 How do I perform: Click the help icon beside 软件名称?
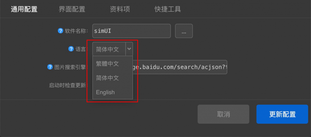[x=60, y=31]
